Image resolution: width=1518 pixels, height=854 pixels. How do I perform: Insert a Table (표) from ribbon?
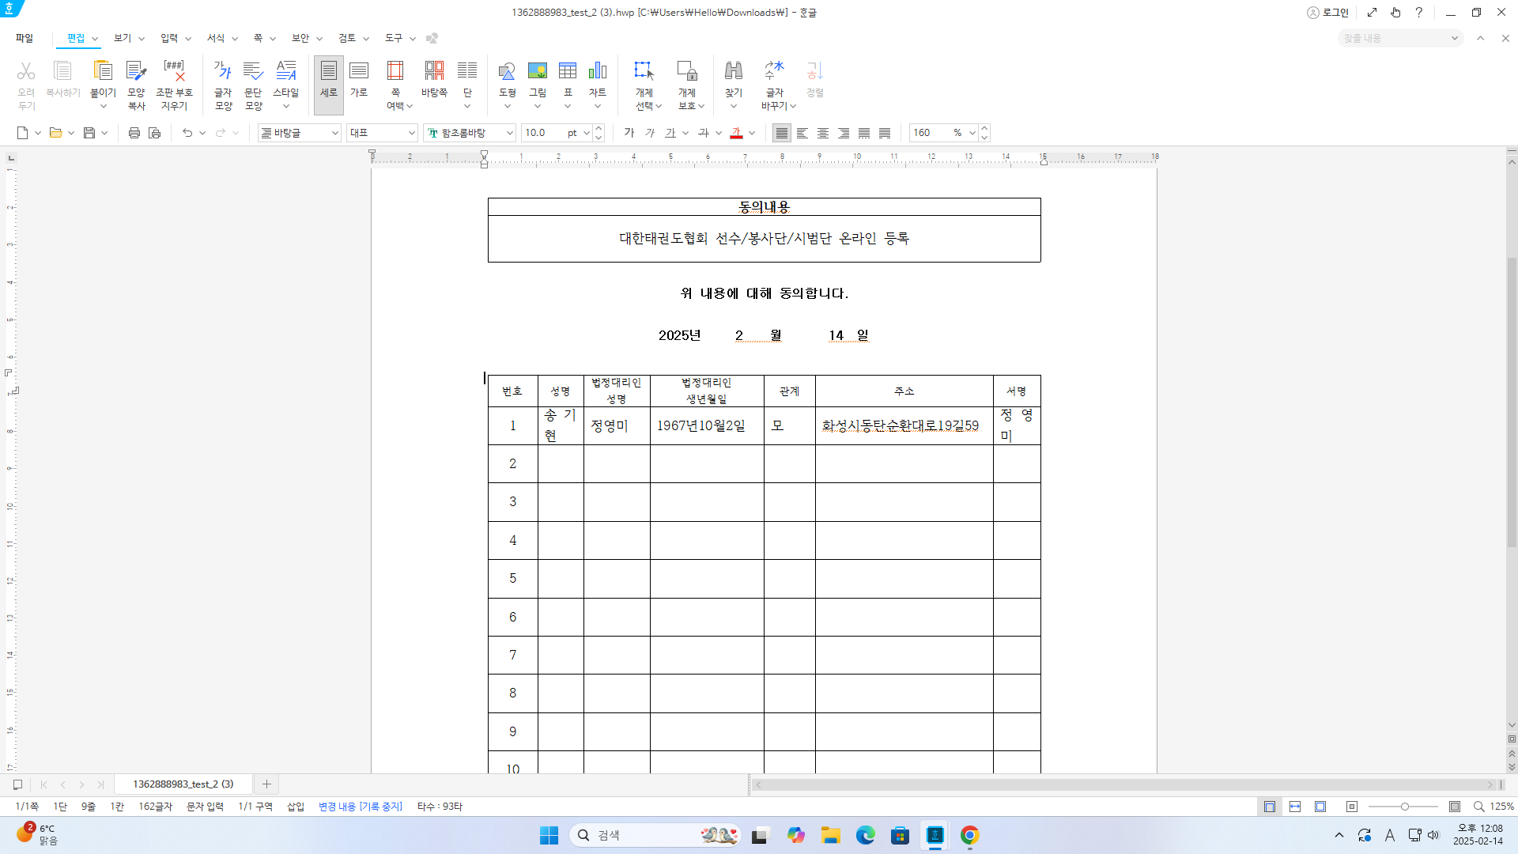(568, 71)
